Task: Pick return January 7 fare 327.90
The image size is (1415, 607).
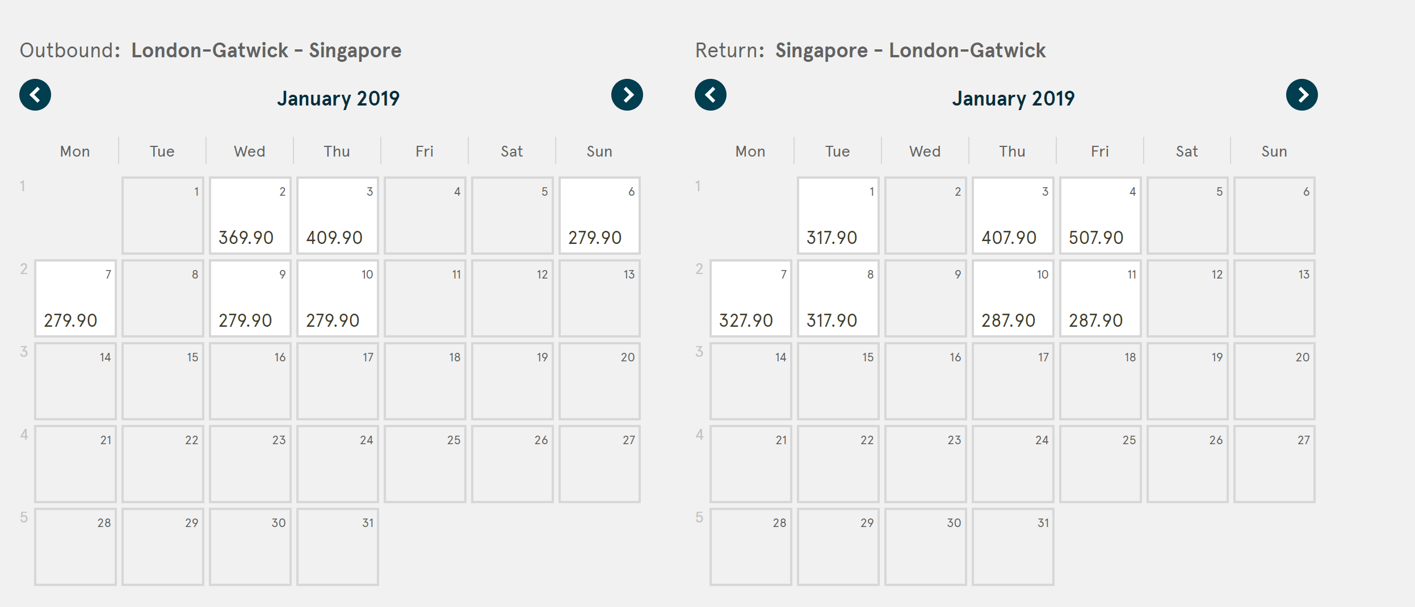Action: (750, 299)
